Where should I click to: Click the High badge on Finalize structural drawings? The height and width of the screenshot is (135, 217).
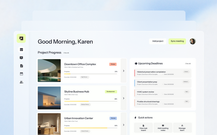pyautogui.click(x=187, y=102)
